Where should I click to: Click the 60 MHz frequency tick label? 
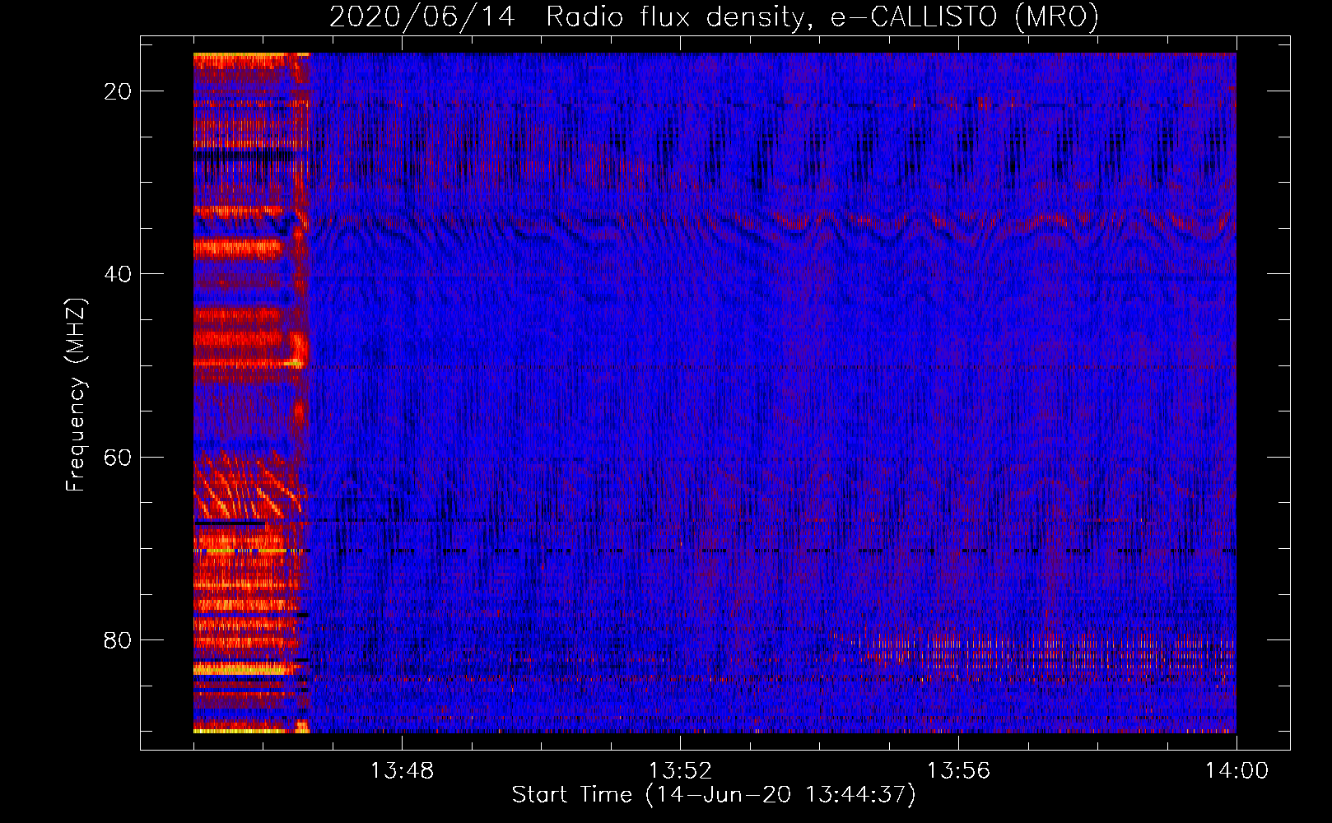pos(118,457)
